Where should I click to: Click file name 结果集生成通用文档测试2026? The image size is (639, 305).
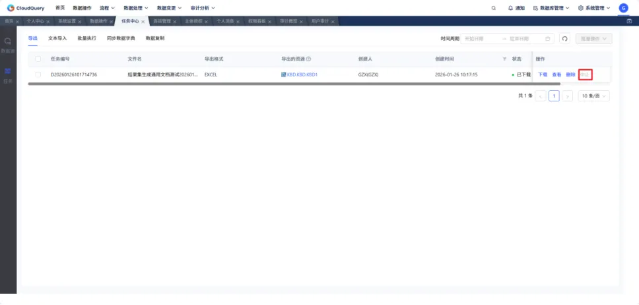pyautogui.click(x=163, y=75)
